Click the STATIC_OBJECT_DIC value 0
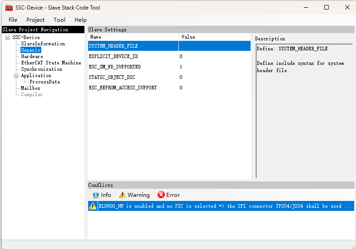 click(x=215, y=77)
